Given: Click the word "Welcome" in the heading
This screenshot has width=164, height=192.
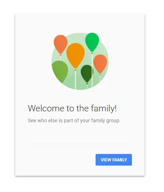Looking at the screenshot, I should pyautogui.click(x=46, y=108).
